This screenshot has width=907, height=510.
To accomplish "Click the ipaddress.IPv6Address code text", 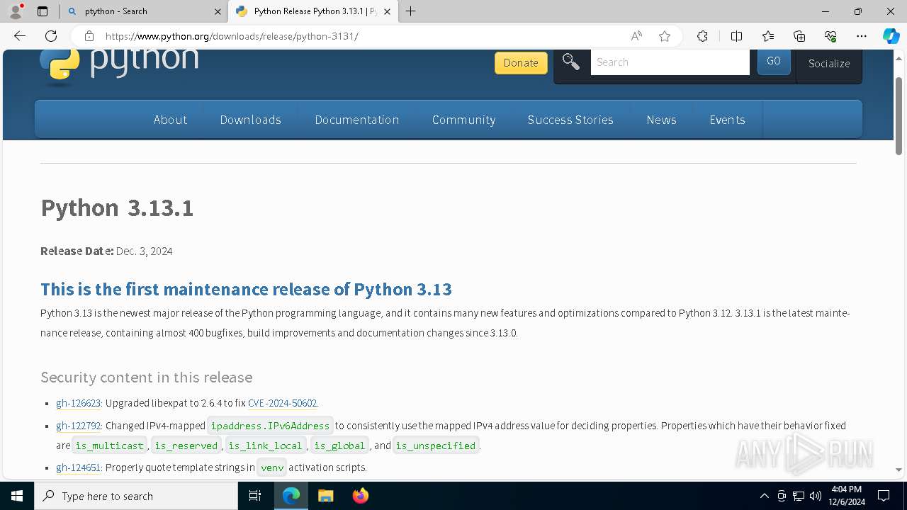I will click(270, 426).
